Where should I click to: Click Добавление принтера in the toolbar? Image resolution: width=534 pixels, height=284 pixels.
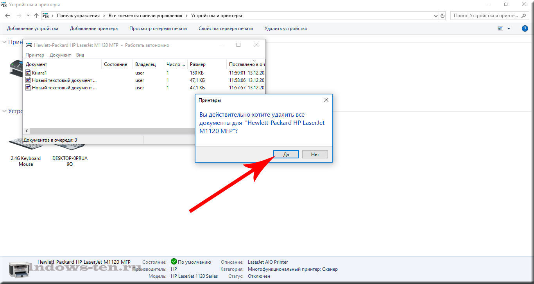coord(94,28)
